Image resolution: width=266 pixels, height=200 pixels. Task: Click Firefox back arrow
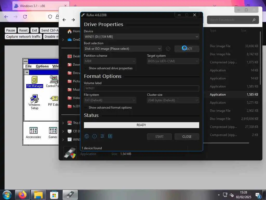click(6, 17)
